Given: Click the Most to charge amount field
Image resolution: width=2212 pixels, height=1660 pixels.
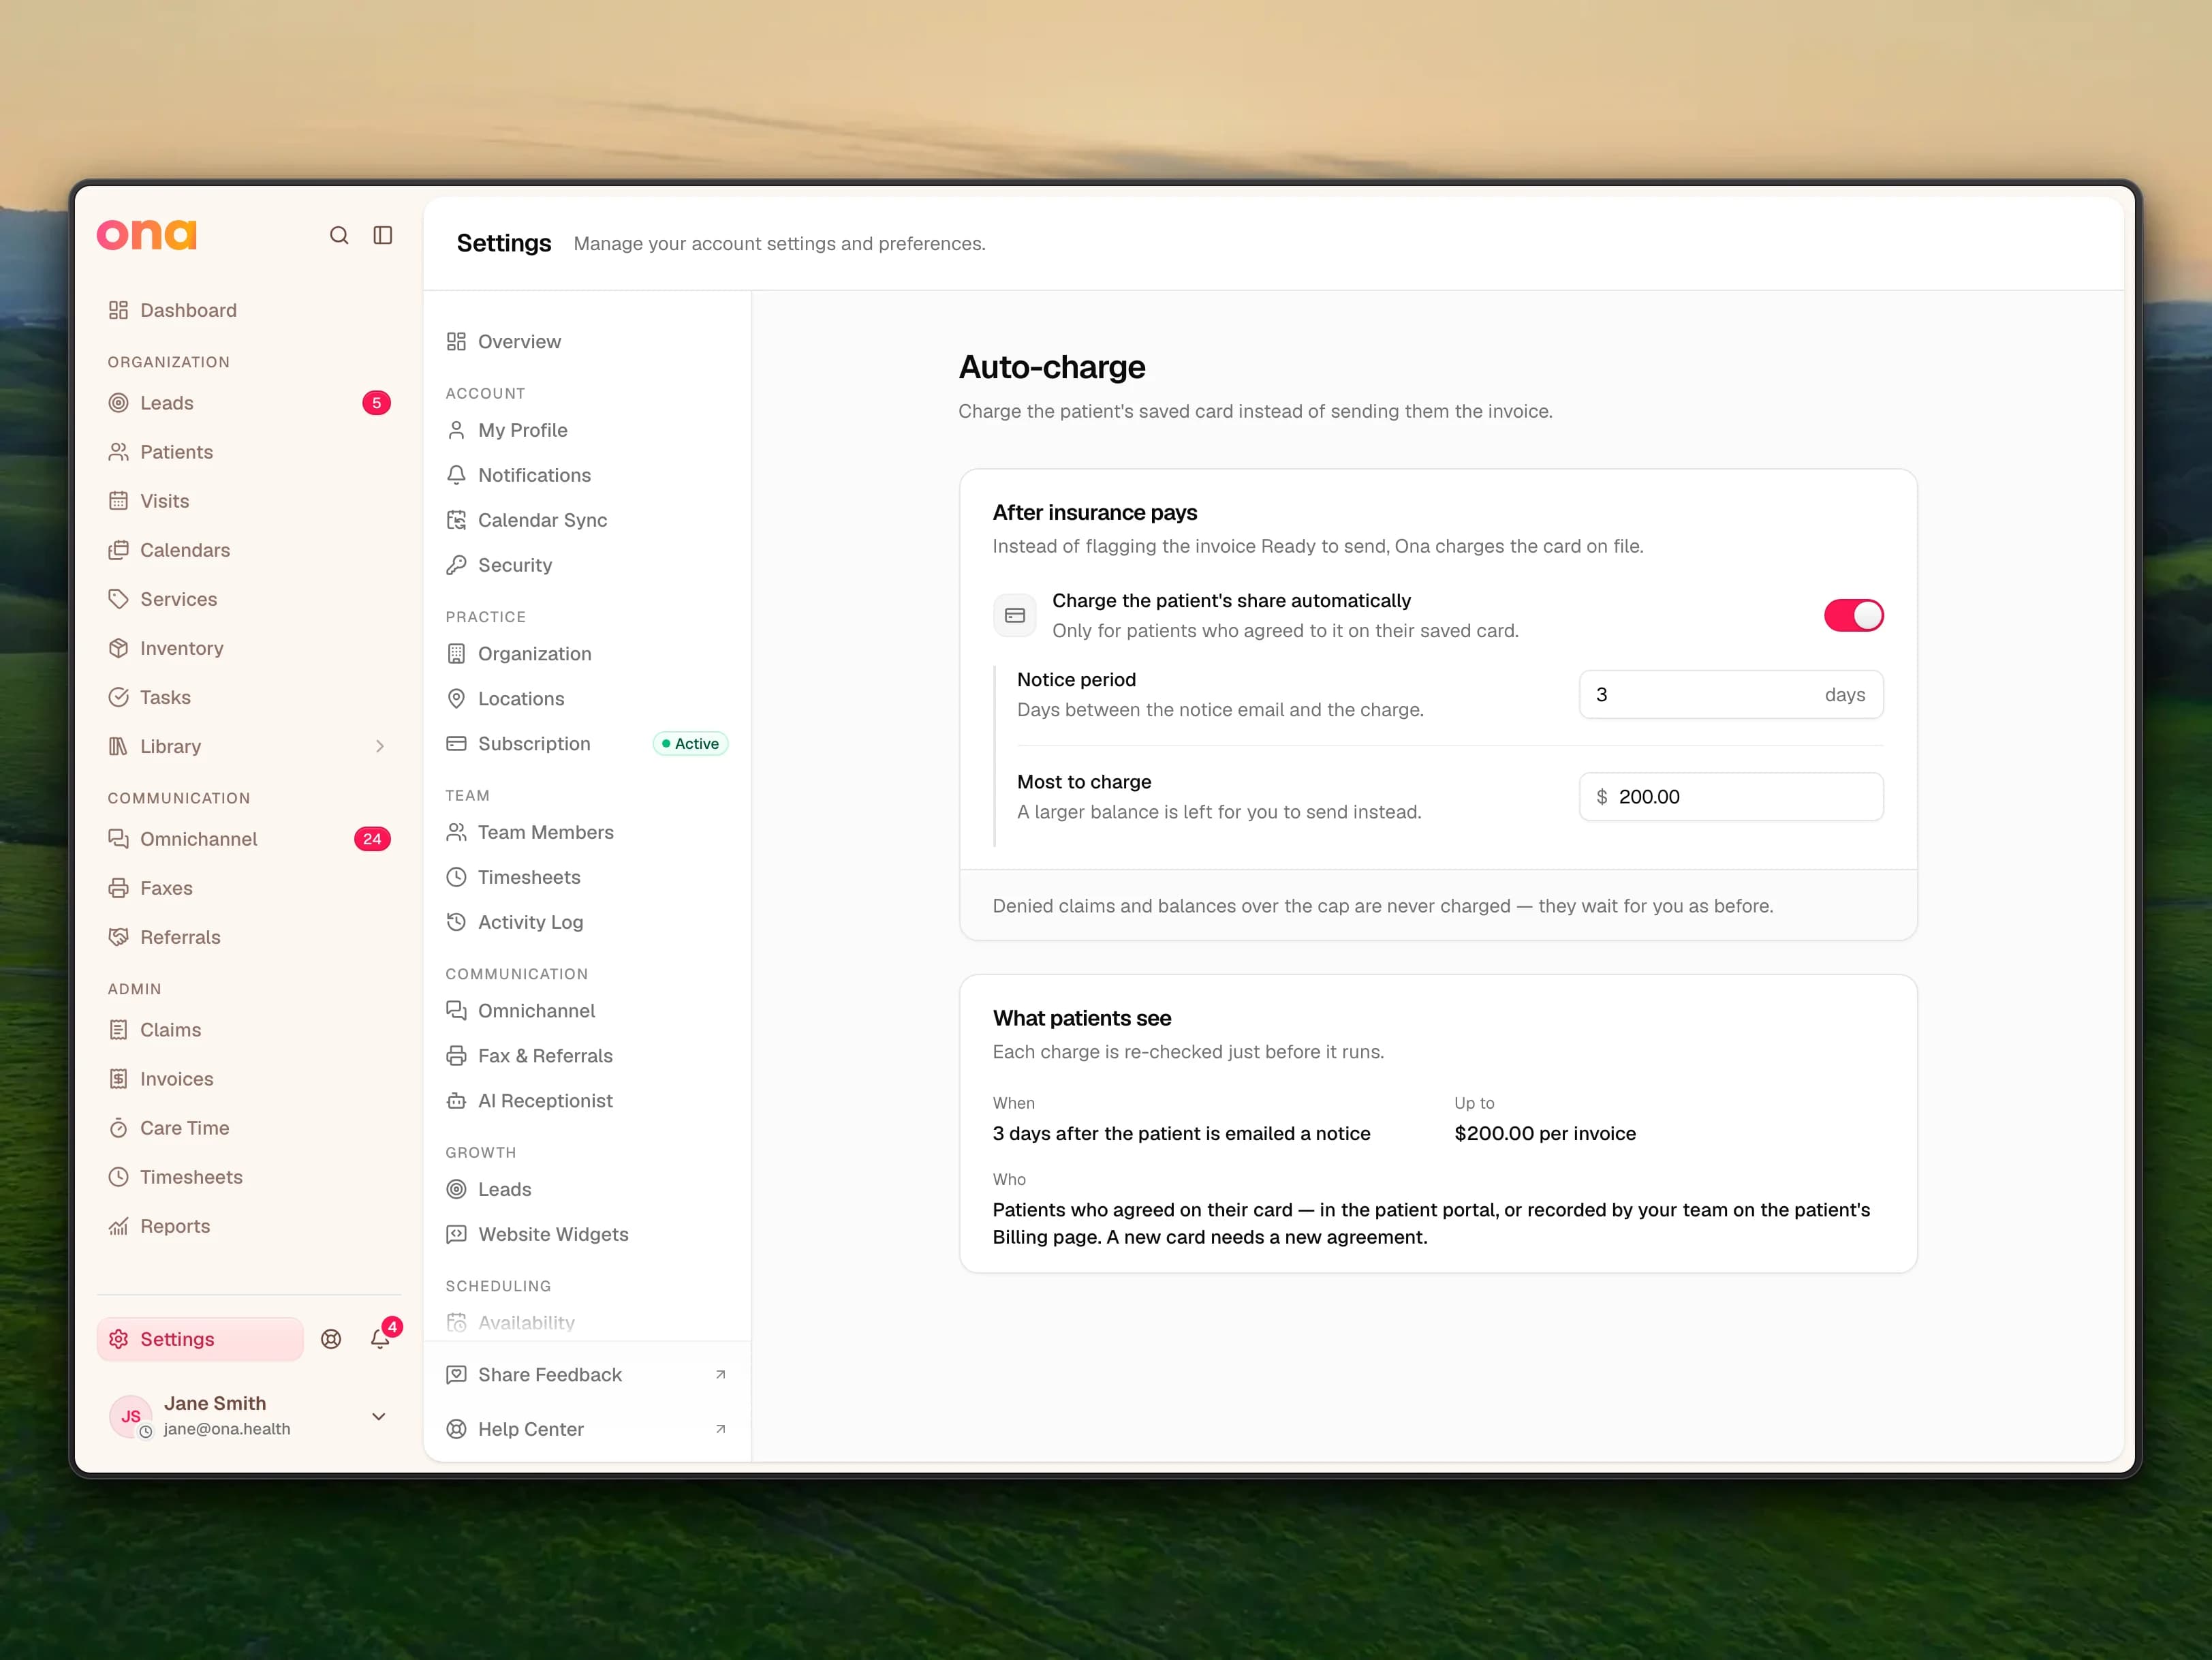Looking at the screenshot, I should pos(1731,797).
